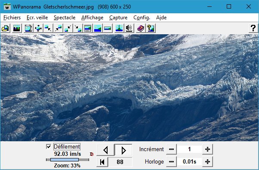Open the Ecr. veille menu

coord(37,18)
